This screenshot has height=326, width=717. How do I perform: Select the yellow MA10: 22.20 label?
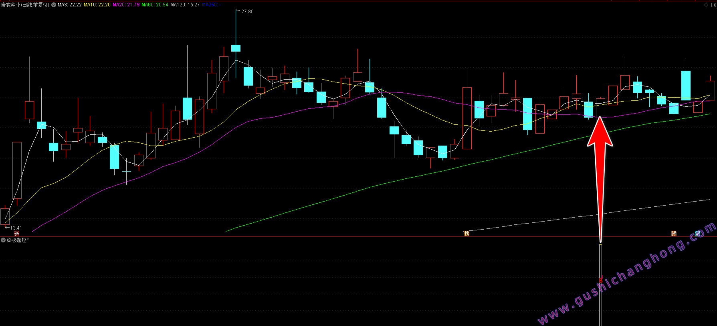(97, 5)
